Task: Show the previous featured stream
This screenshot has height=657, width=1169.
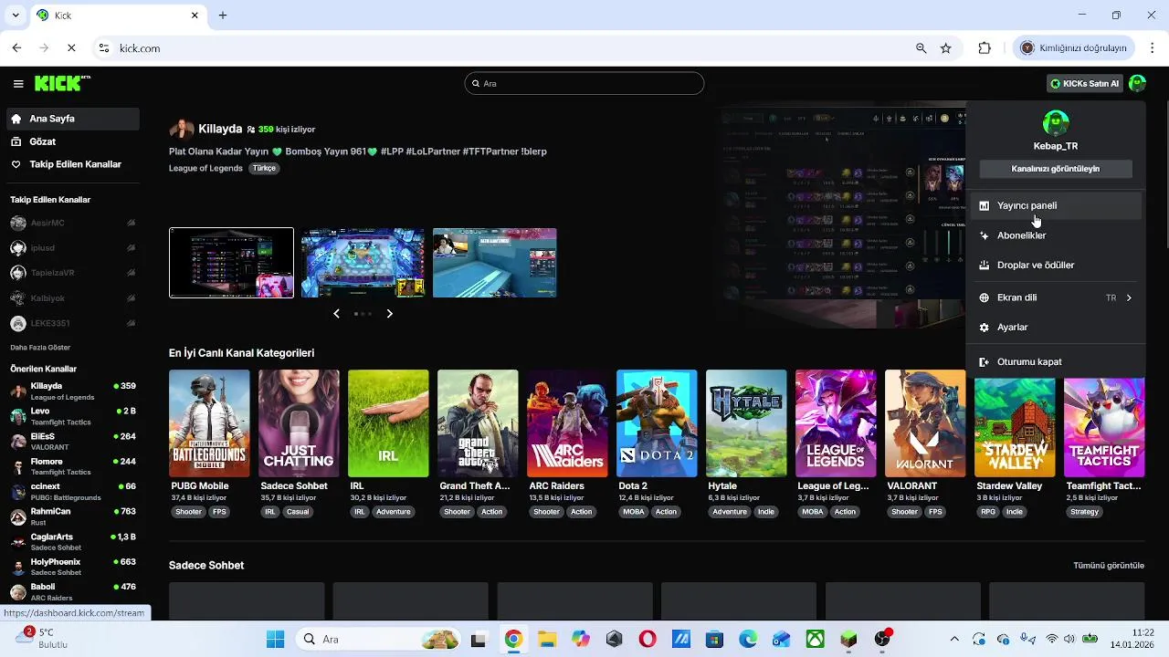Action: (336, 314)
